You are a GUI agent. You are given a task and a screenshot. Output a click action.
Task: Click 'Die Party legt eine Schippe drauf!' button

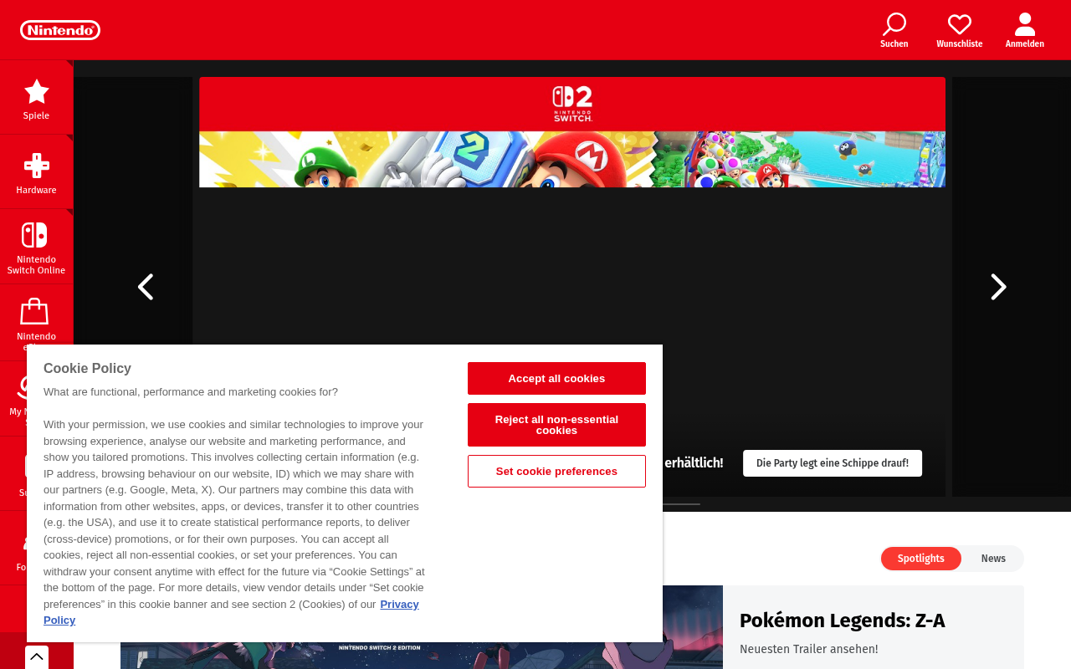833,463
